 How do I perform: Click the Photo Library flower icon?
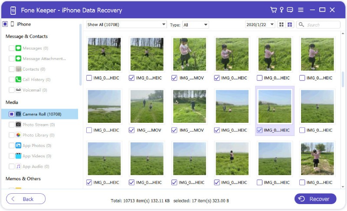click(x=18, y=135)
